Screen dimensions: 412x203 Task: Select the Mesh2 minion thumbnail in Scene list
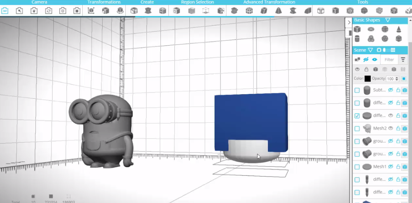pos(367,129)
